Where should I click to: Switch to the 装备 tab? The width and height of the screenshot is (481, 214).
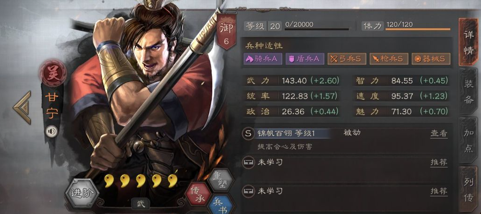click(x=468, y=91)
